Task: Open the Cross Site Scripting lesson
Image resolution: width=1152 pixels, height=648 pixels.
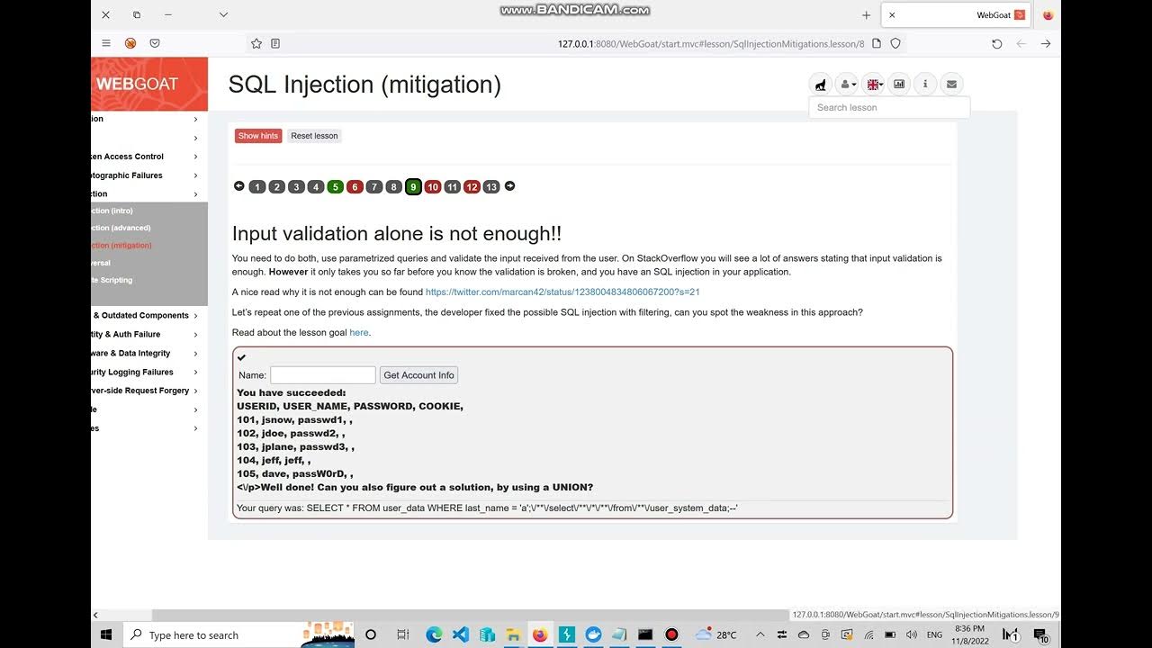Action: coord(112,280)
